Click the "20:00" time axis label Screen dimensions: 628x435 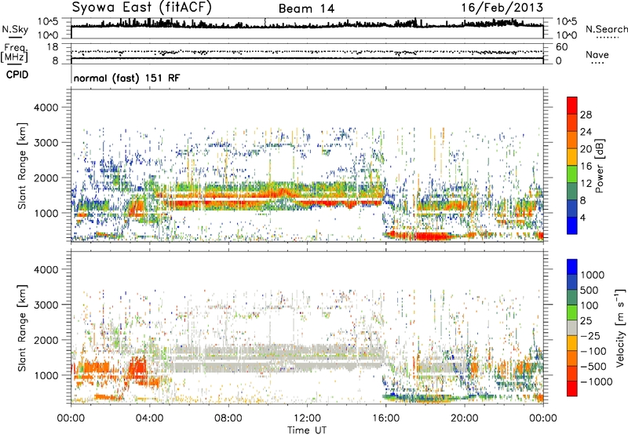[465, 419]
